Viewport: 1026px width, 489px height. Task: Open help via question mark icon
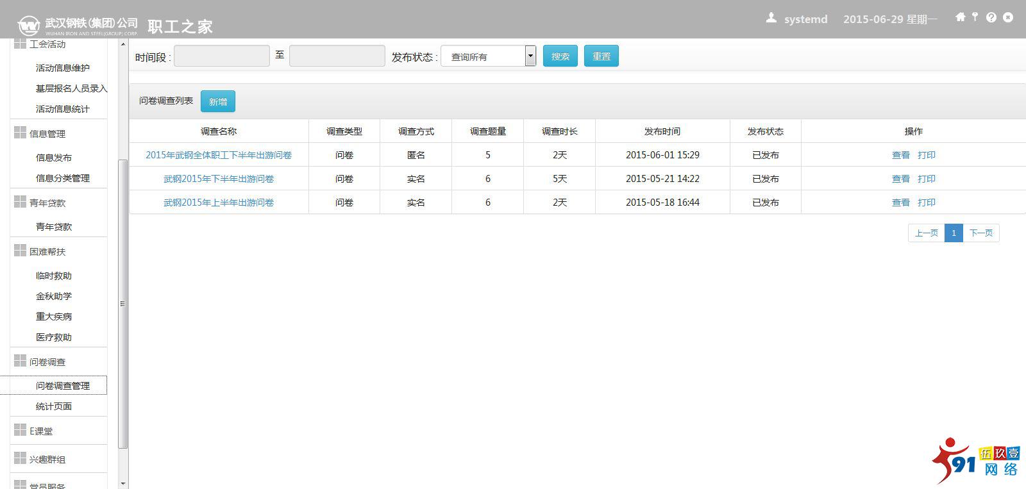coord(991,17)
